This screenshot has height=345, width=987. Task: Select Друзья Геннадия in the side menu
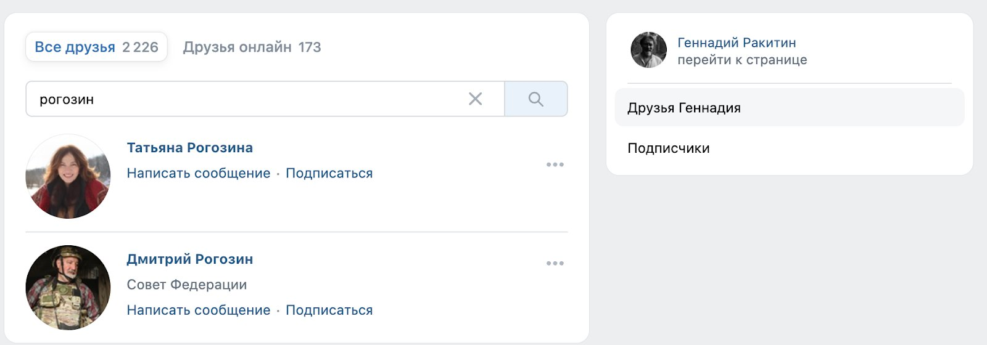point(790,108)
